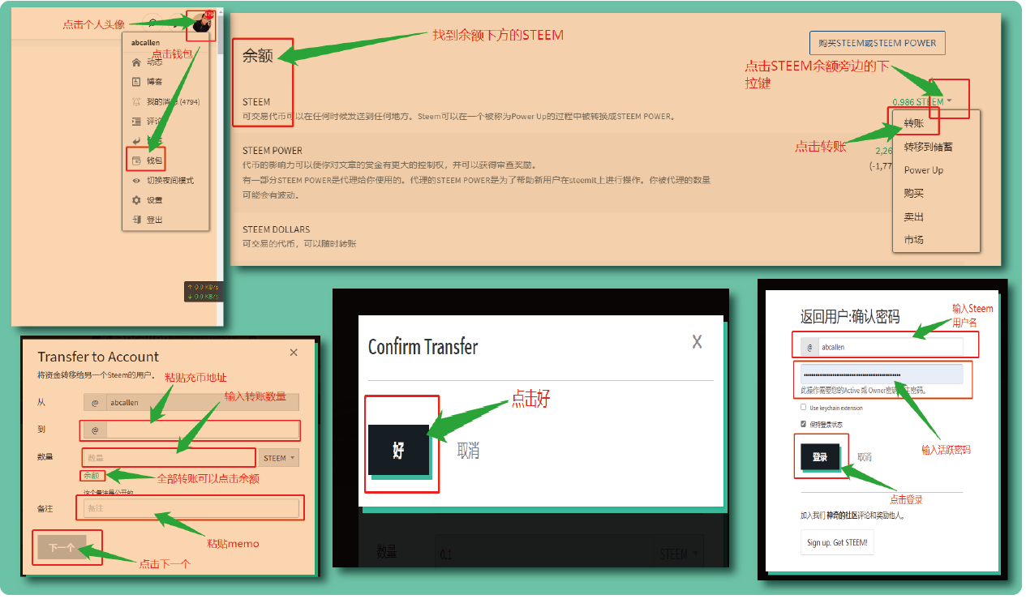Click the eye icon for 切换夜间模式

pyautogui.click(x=136, y=180)
